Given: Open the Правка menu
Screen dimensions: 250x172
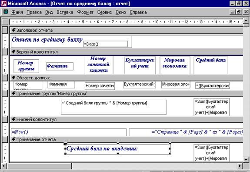Looking at the screenshot, I should click(34, 12).
